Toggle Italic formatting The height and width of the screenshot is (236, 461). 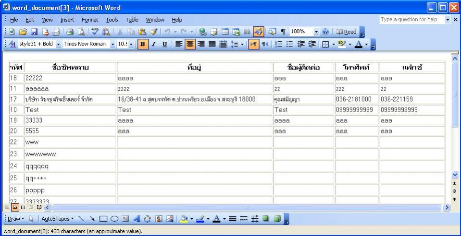click(x=154, y=44)
